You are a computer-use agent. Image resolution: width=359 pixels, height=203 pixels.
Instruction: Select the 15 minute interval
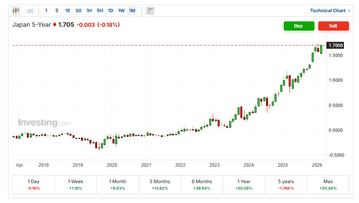coord(68,11)
